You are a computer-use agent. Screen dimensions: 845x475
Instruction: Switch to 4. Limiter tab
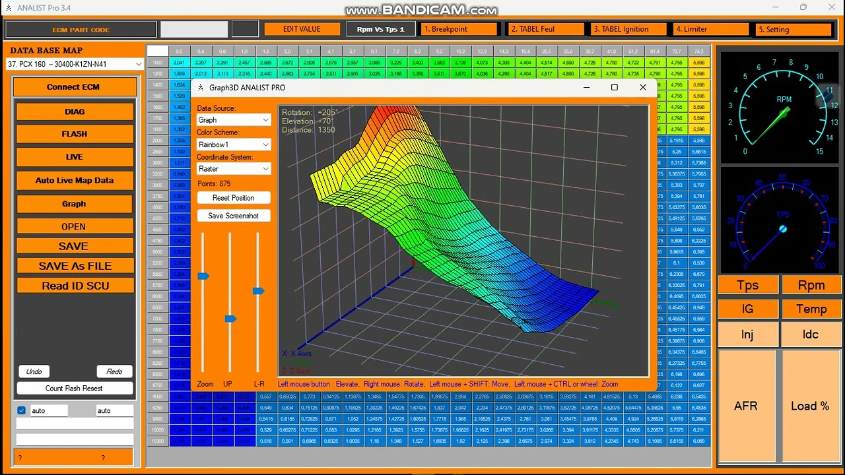[712, 29]
